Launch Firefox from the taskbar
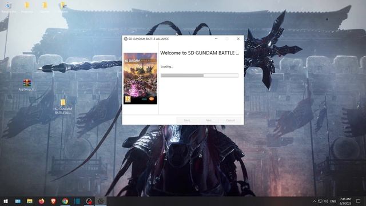Screen dimensions: 366x206 coord(42,201)
